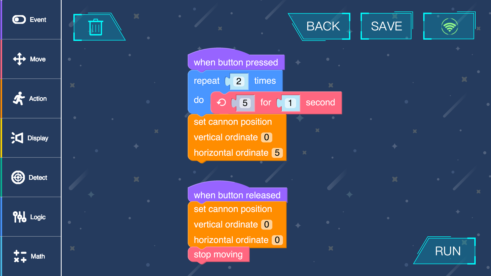Click the Event category icon in sidebar
The image size is (491, 276).
click(x=19, y=19)
